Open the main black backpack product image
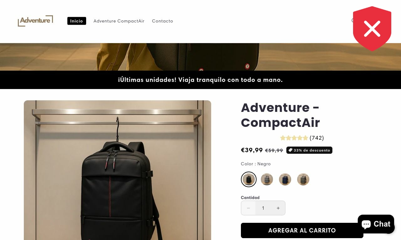Image resolution: width=401 pixels, height=240 pixels. point(117,170)
